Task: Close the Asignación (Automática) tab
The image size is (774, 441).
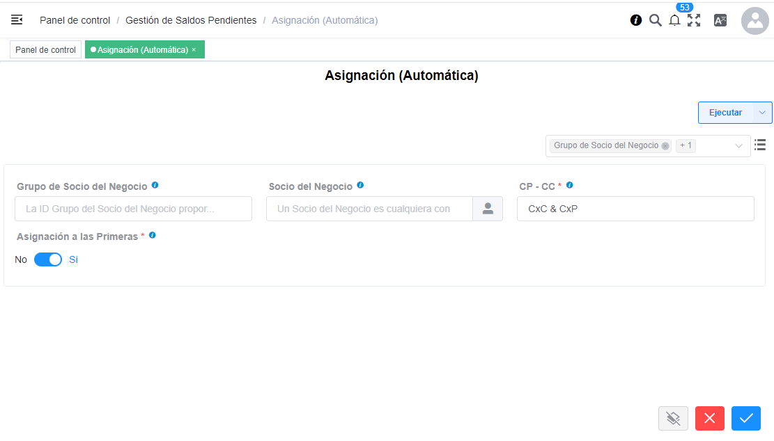Action: click(193, 50)
